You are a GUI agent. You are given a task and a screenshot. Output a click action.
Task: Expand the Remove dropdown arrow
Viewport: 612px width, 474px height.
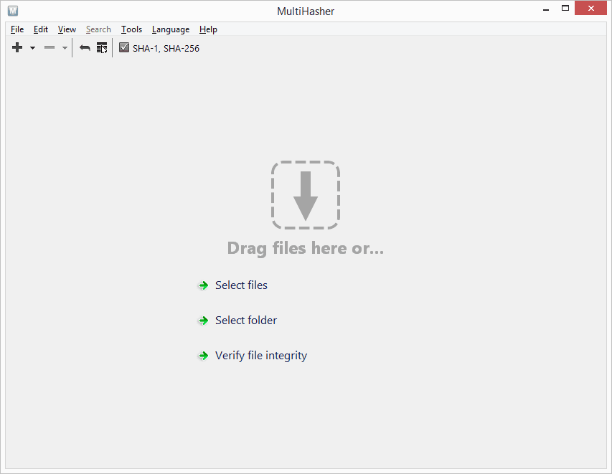(65, 48)
